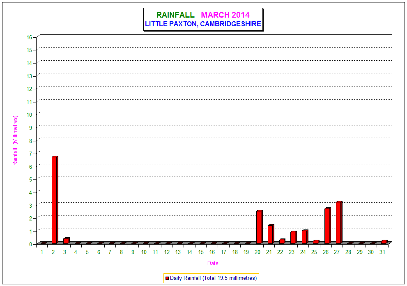Click the Date axis label
The height and width of the screenshot is (286, 407).
[213, 263]
